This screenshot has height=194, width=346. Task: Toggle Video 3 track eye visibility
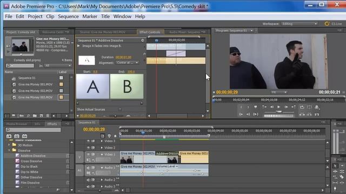coord(88,141)
